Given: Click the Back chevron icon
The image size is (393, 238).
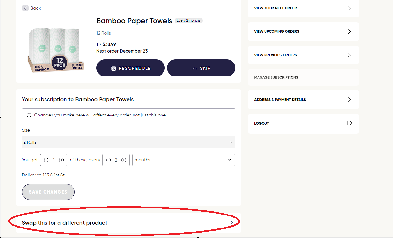Looking at the screenshot, I should [x=25, y=8].
